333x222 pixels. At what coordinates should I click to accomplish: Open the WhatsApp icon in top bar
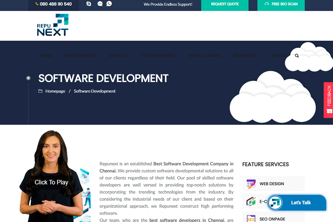(109, 4)
